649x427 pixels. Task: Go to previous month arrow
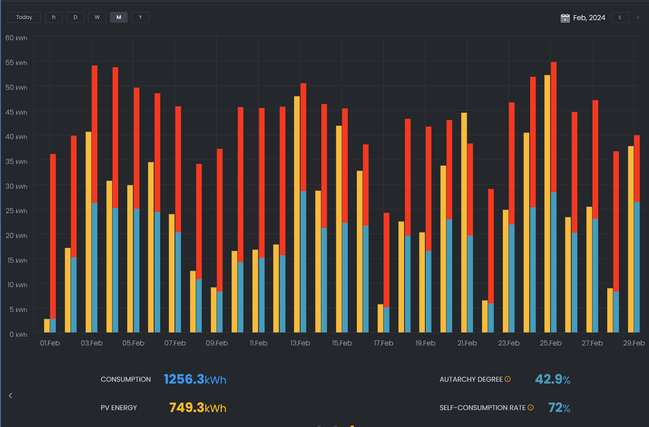point(620,17)
